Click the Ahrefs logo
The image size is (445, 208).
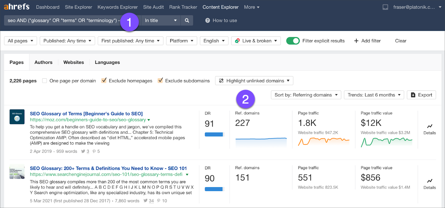click(x=17, y=7)
